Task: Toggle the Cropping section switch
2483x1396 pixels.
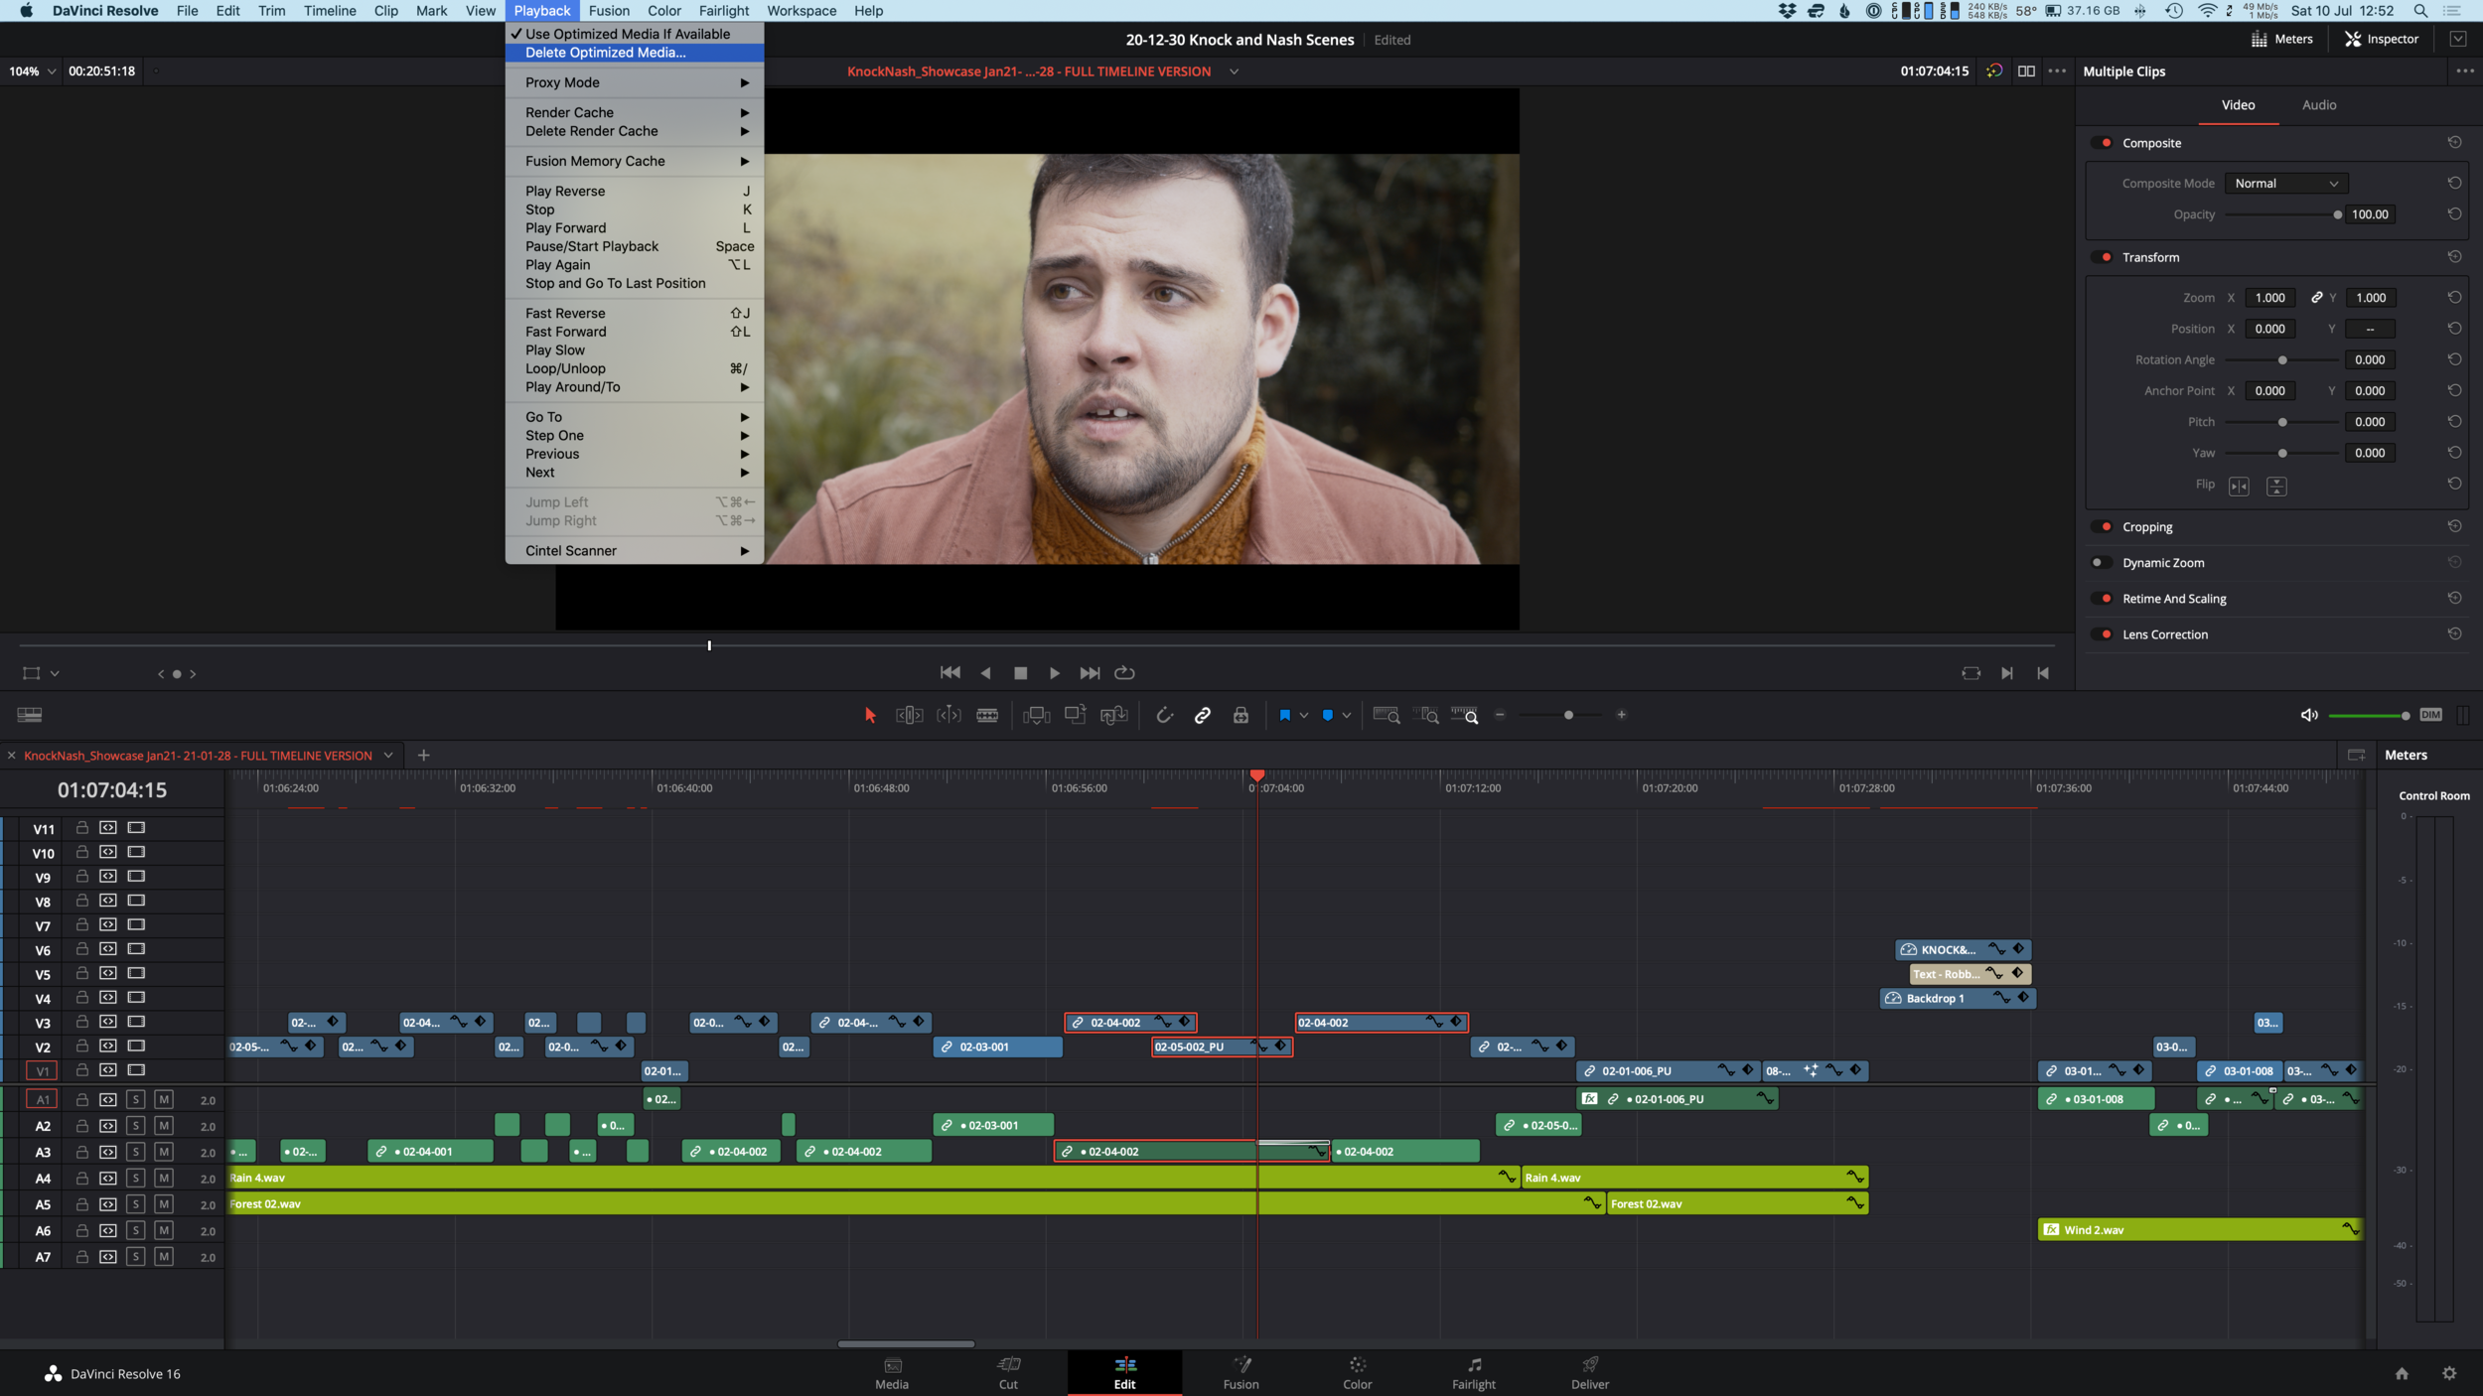Action: pyautogui.click(x=2103, y=526)
